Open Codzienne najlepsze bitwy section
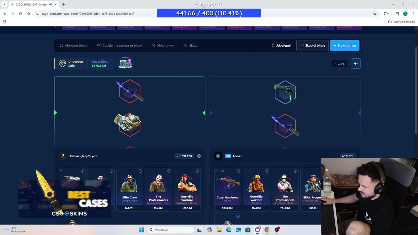Viewport: 418px width, 235px height. 120,45
